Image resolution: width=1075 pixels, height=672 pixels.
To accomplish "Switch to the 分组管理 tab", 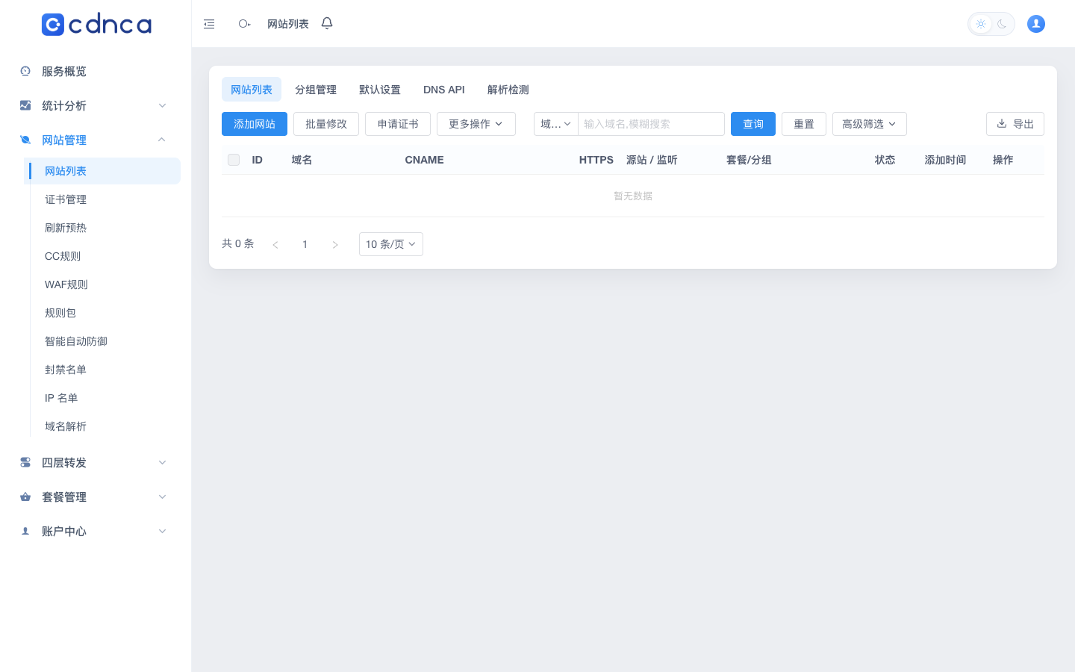I will [x=316, y=90].
